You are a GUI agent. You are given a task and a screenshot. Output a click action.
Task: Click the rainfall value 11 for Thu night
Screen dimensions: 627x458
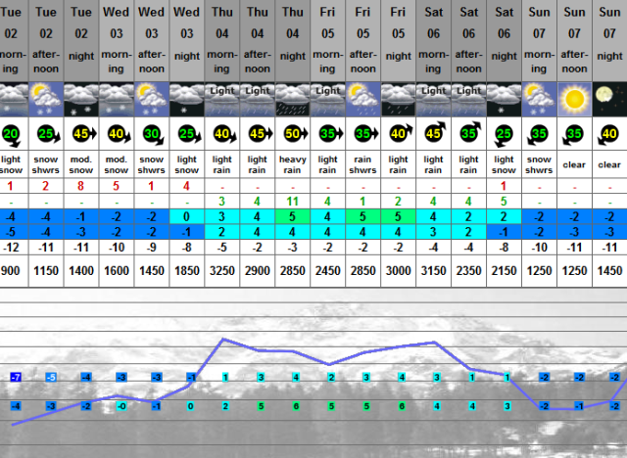coord(292,202)
